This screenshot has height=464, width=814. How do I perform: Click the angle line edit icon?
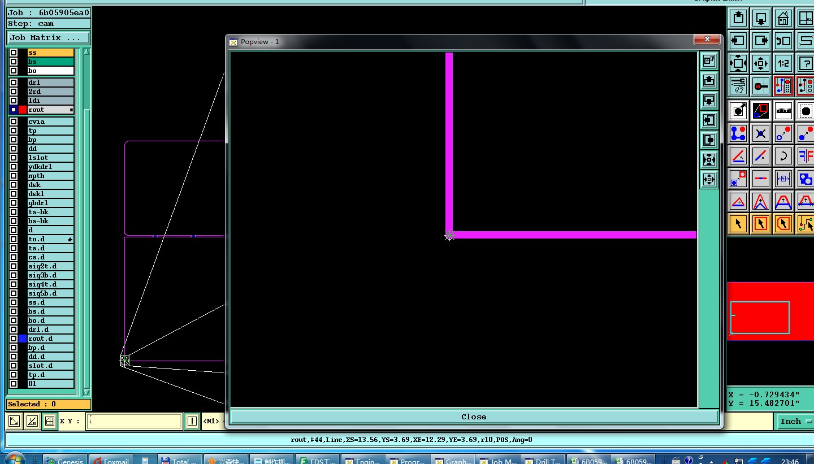pyautogui.click(x=739, y=156)
